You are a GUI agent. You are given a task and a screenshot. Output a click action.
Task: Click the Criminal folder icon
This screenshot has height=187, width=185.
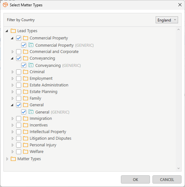pyautogui.click(x=26, y=72)
